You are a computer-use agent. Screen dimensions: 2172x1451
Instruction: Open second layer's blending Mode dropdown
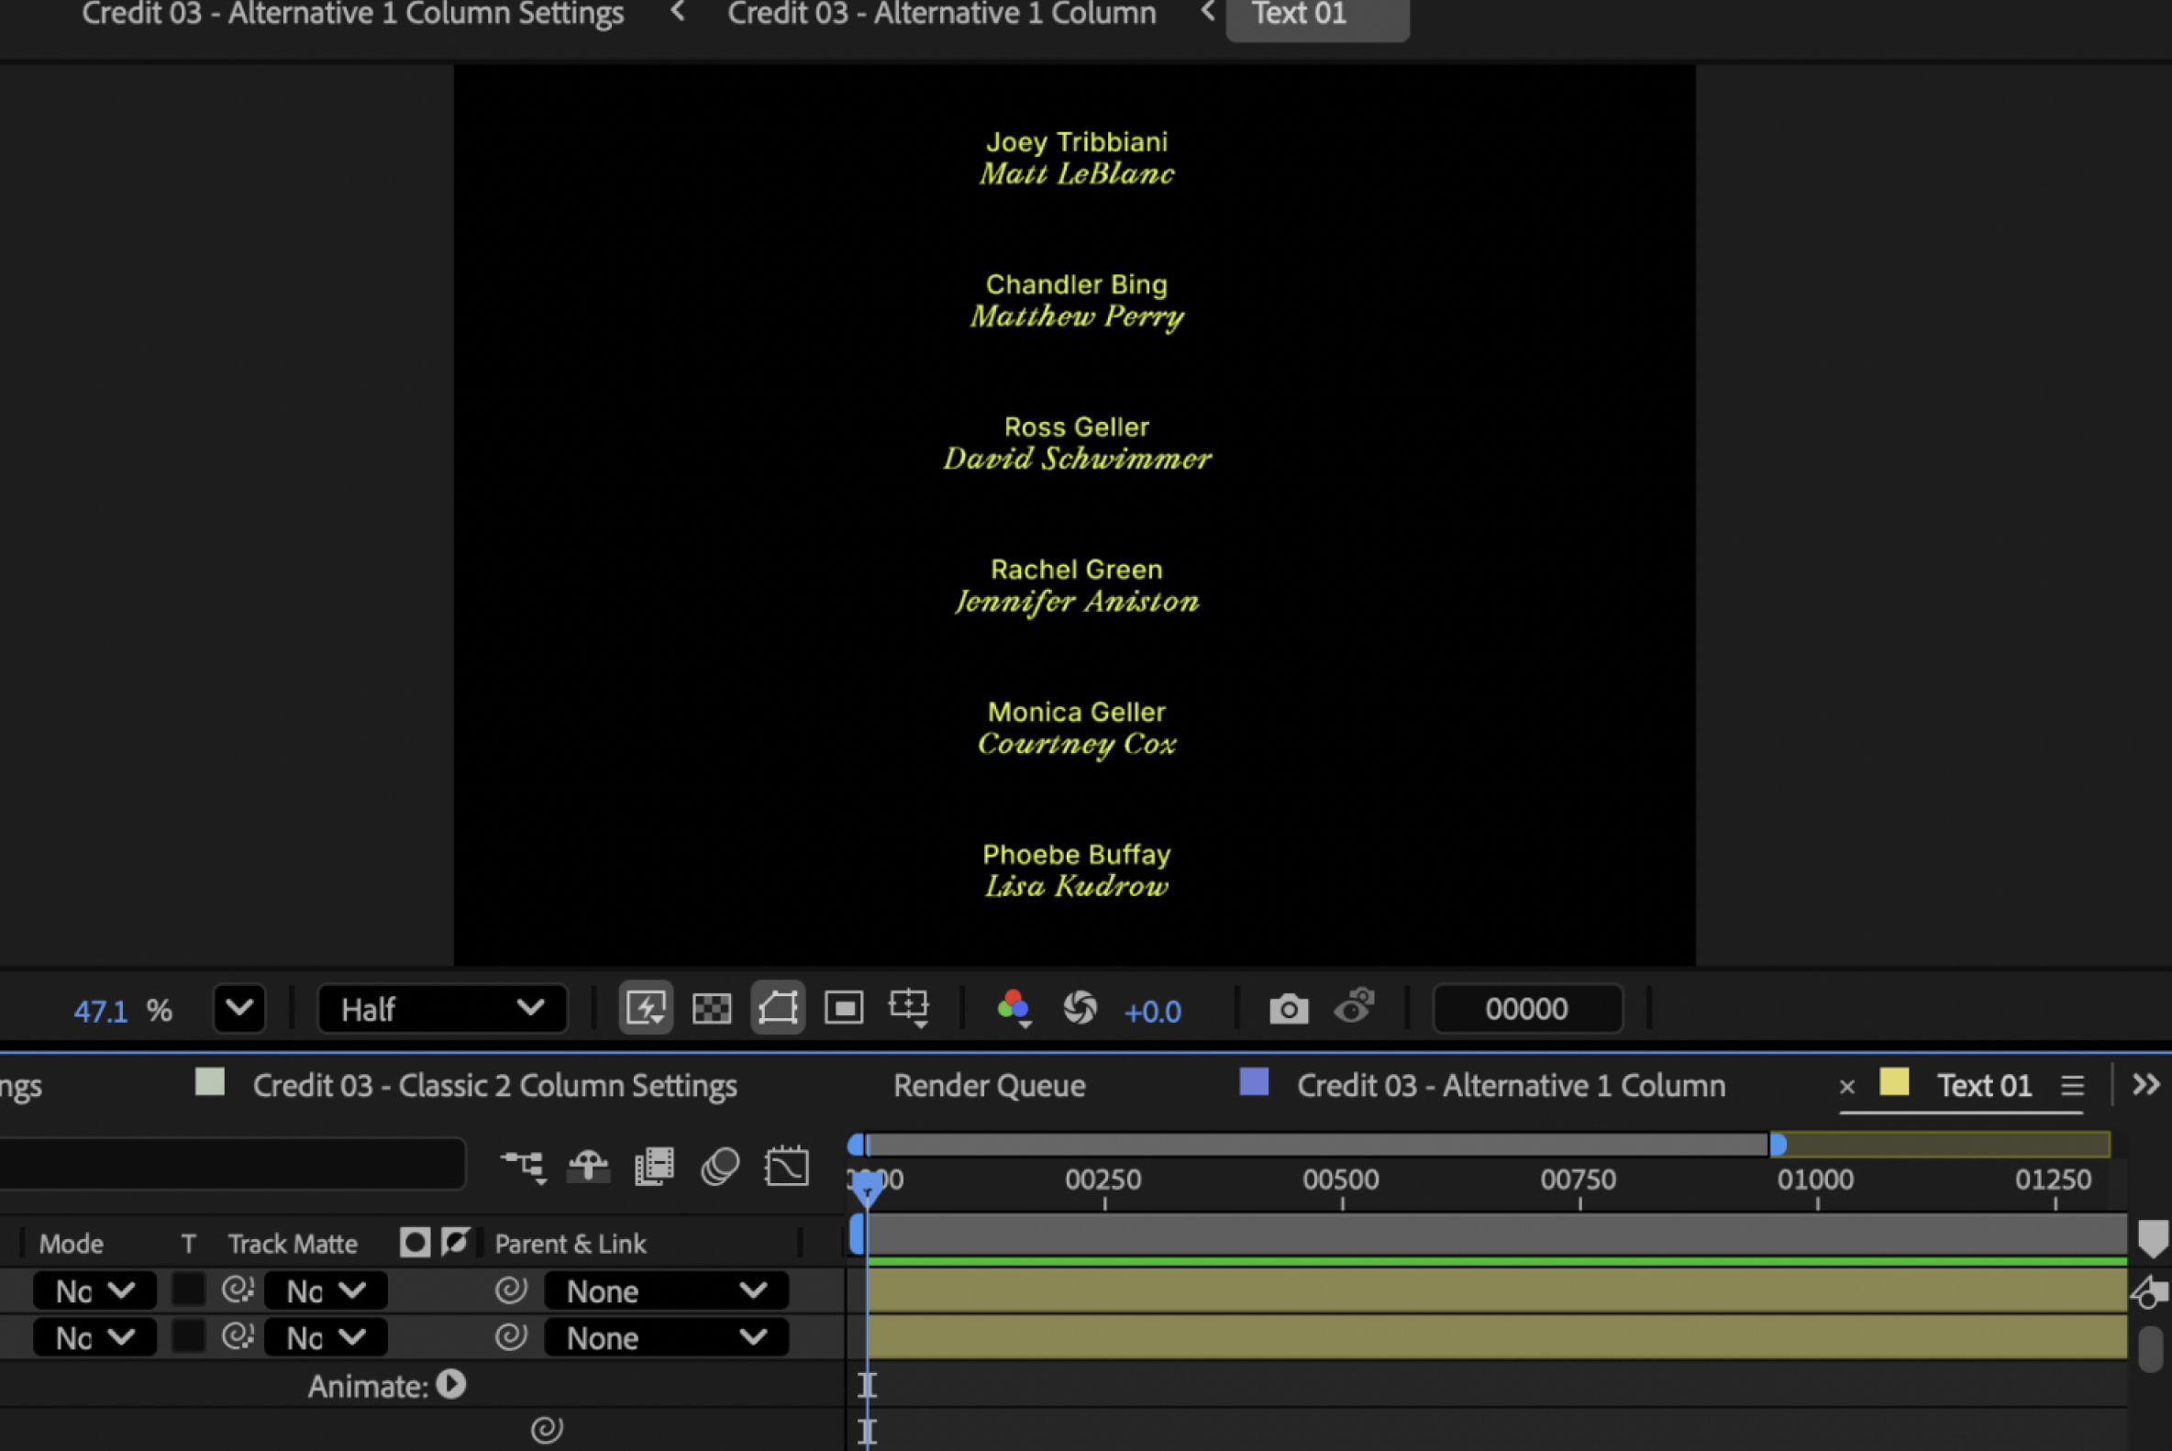coord(94,1338)
